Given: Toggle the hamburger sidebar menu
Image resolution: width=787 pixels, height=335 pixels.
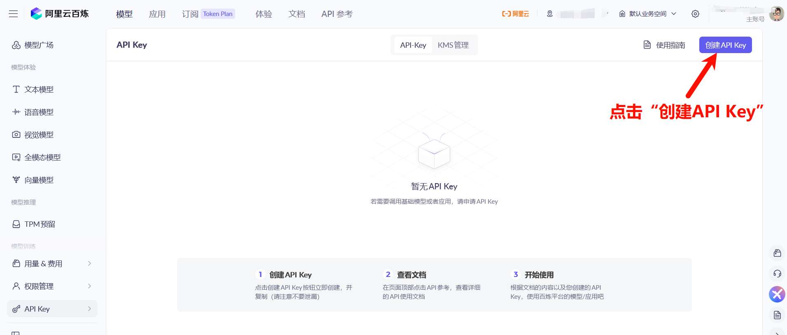Looking at the screenshot, I should [13, 14].
